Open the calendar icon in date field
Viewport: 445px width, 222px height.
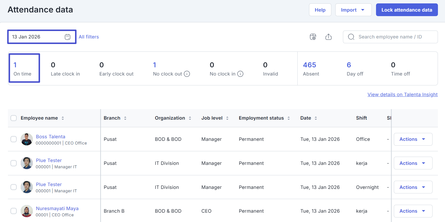click(x=68, y=37)
